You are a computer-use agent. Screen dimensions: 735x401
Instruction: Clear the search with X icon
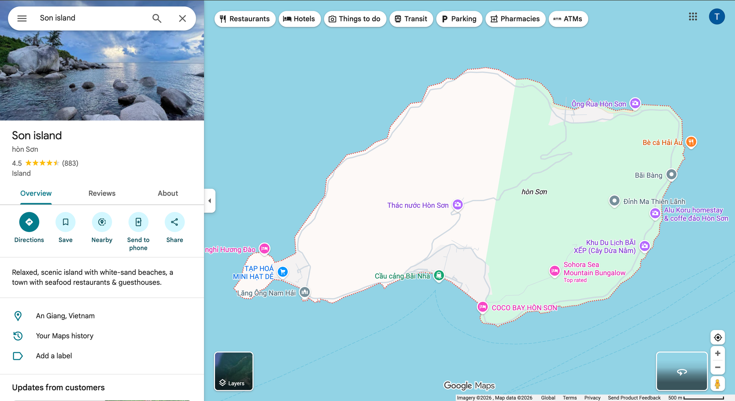coord(182,18)
